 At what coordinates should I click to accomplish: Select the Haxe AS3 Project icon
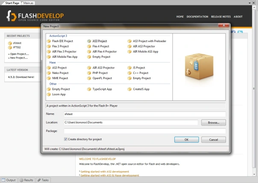pyautogui.click(x=49, y=68)
